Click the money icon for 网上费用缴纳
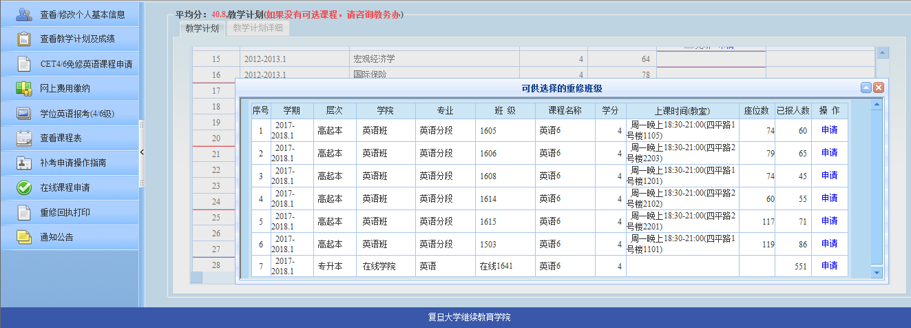This screenshot has height=328, width=911. pos(23,88)
